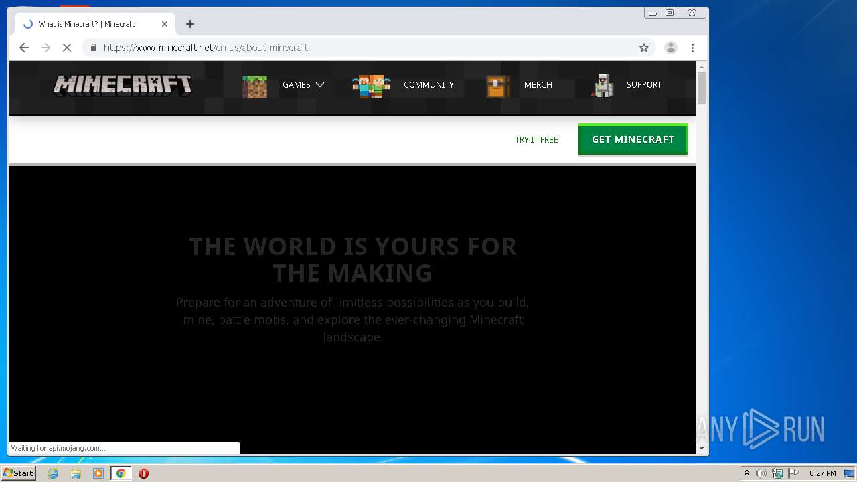Open the Chrome profile menu
Screen dimensions: 857x482
pyautogui.click(x=670, y=48)
